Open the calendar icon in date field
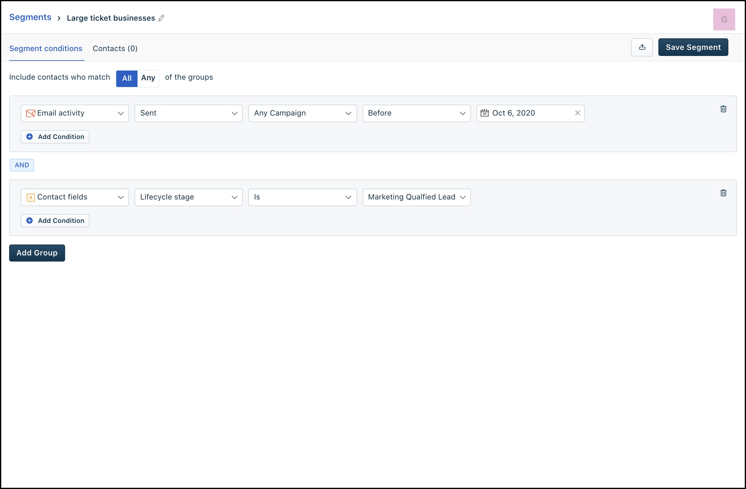The width and height of the screenshot is (746, 489). [484, 113]
